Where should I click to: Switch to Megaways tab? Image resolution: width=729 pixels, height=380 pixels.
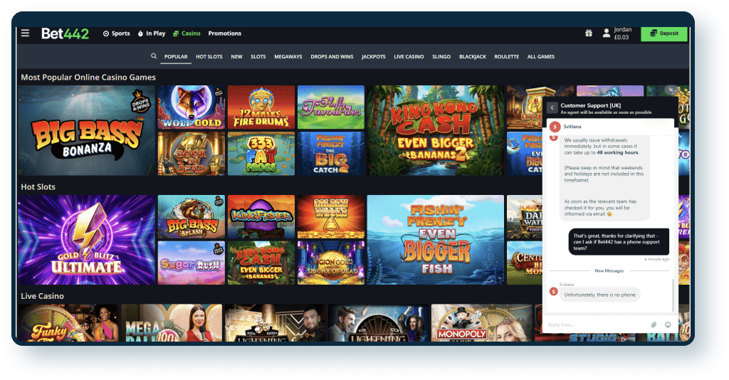[x=288, y=57]
